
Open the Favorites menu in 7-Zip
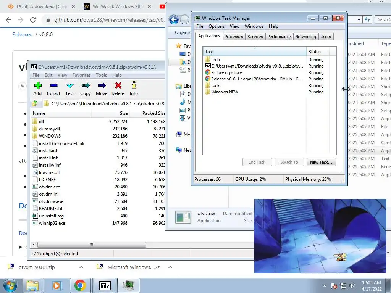82,75
